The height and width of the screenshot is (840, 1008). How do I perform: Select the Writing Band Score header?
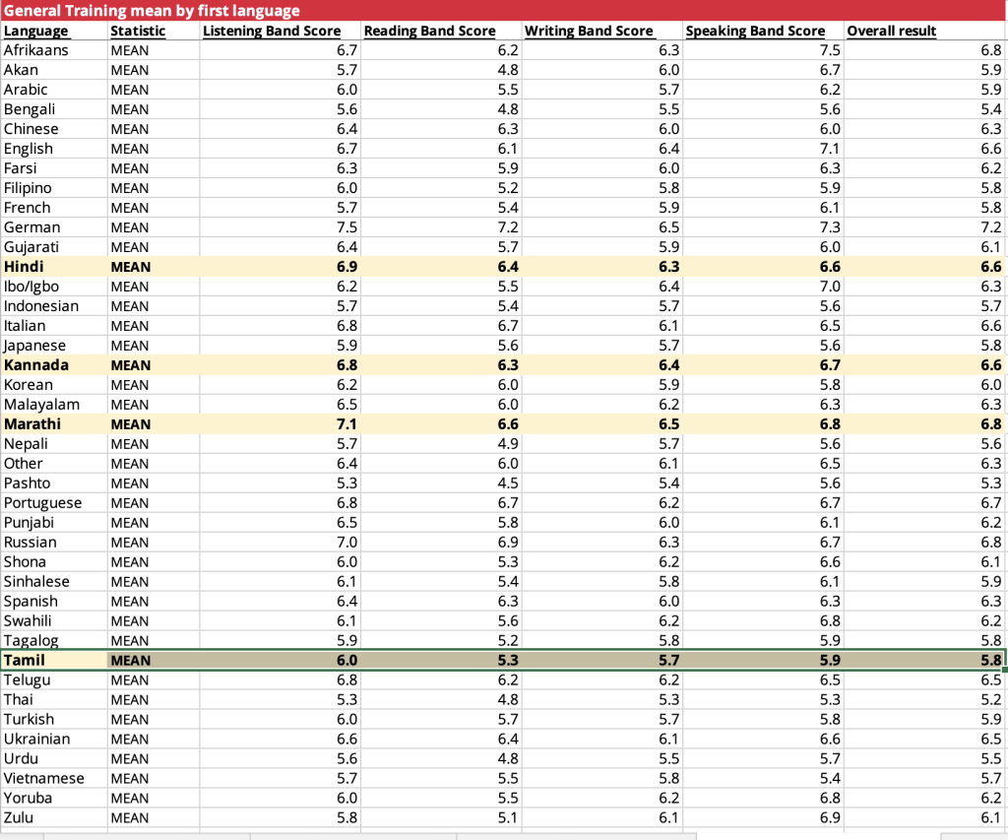tap(589, 31)
